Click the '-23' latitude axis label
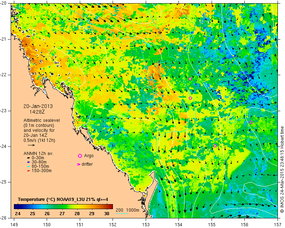Image resolution: width=285 pixels, height=228 pixels. point(3,111)
